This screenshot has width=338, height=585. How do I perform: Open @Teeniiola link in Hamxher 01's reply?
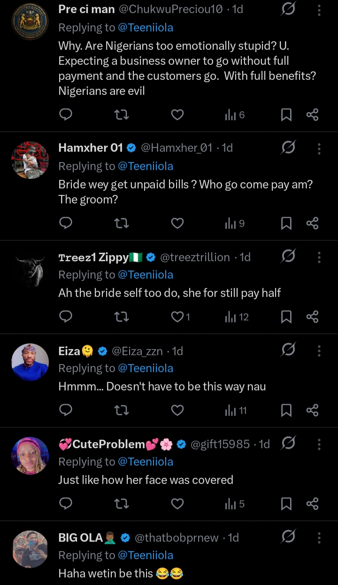145,166
